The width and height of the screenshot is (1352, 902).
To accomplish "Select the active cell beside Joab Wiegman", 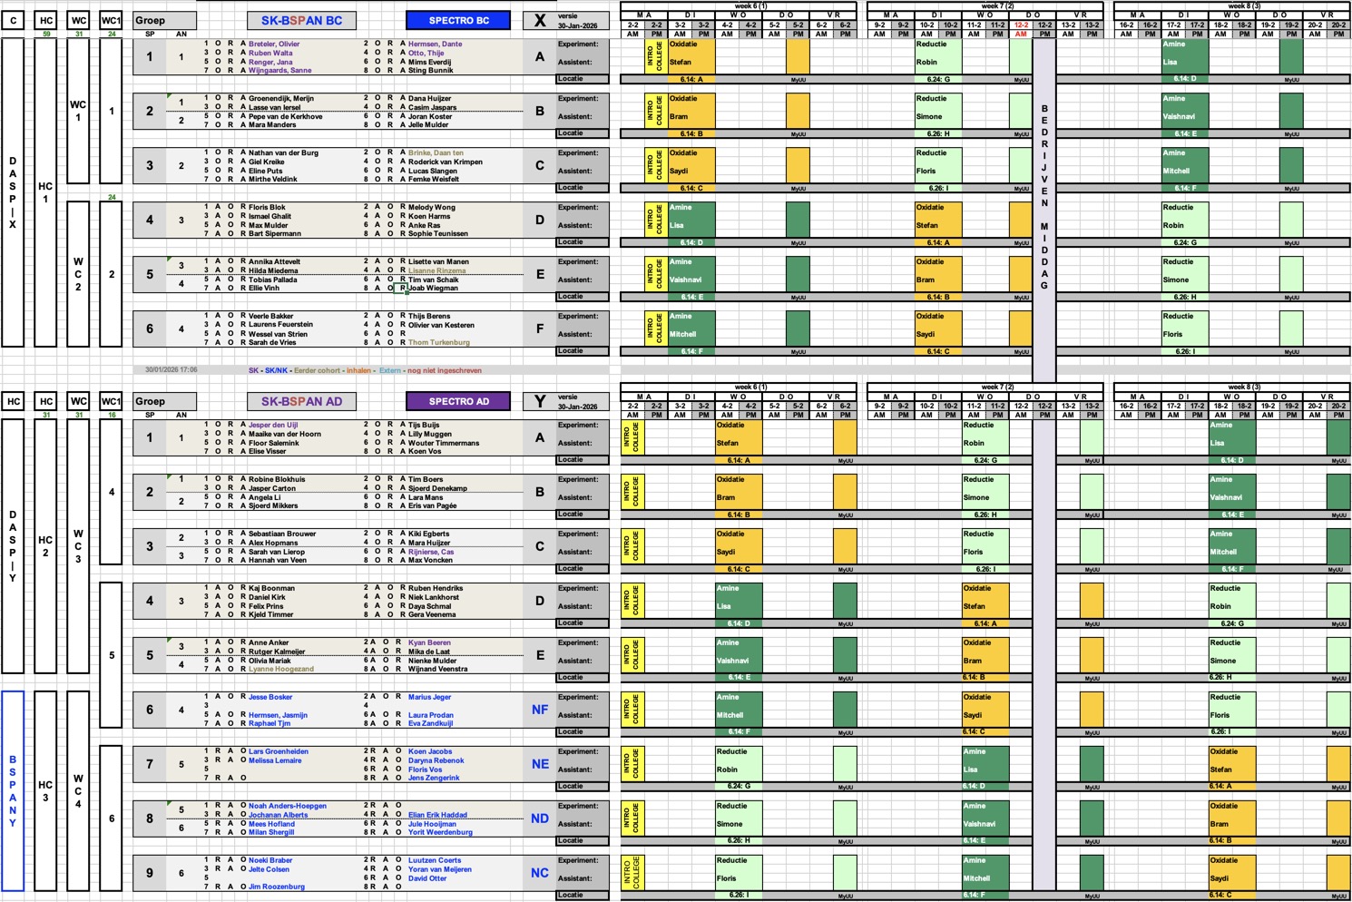I will coord(400,289).
